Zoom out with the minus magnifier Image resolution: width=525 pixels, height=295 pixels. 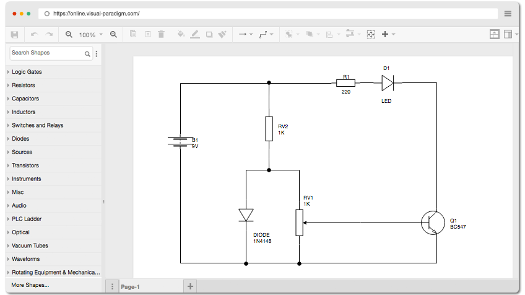tap(69, 35)
